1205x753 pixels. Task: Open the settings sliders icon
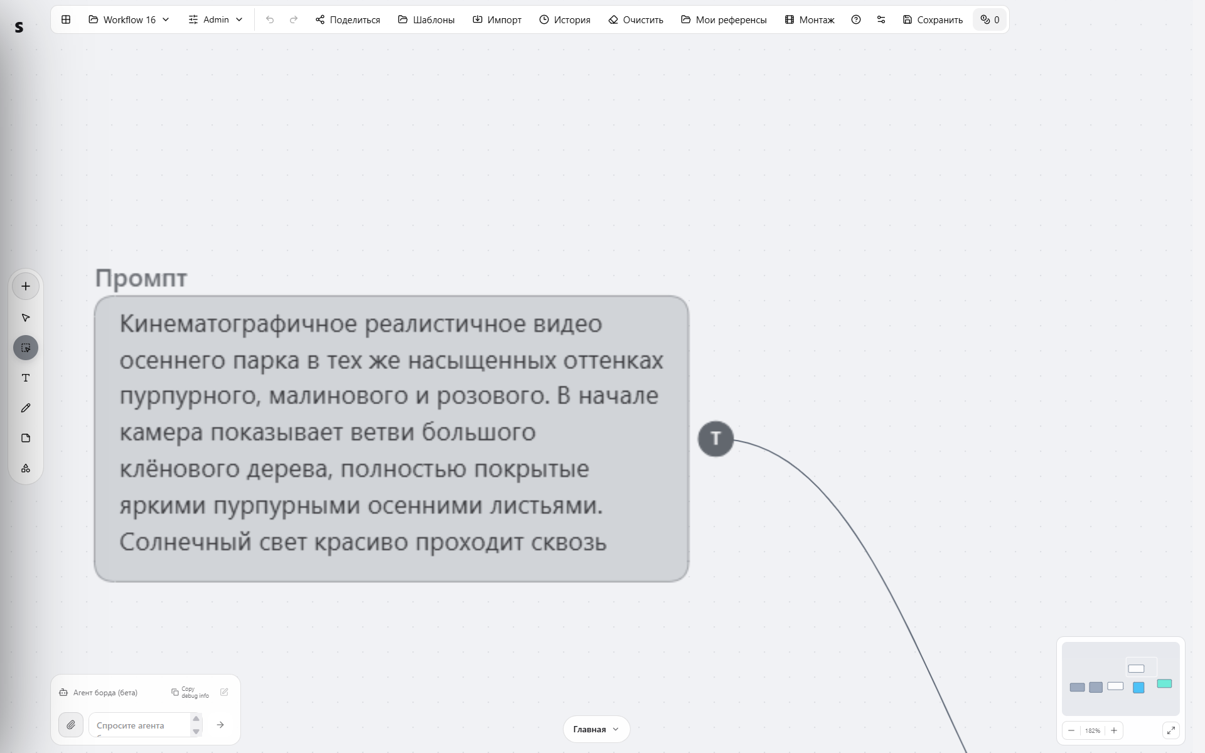[x=881, y=19]
